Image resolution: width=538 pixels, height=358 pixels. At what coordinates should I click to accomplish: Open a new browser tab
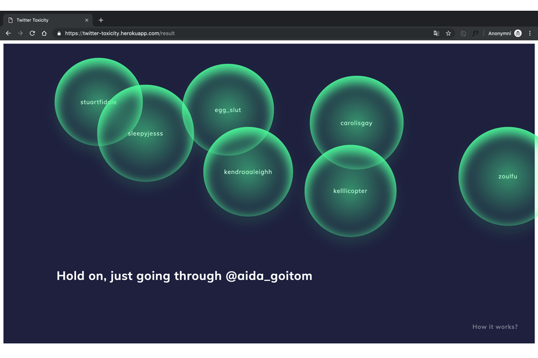coord(100,20)
